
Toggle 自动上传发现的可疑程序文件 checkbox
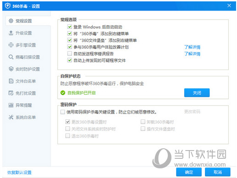[70, 60]
